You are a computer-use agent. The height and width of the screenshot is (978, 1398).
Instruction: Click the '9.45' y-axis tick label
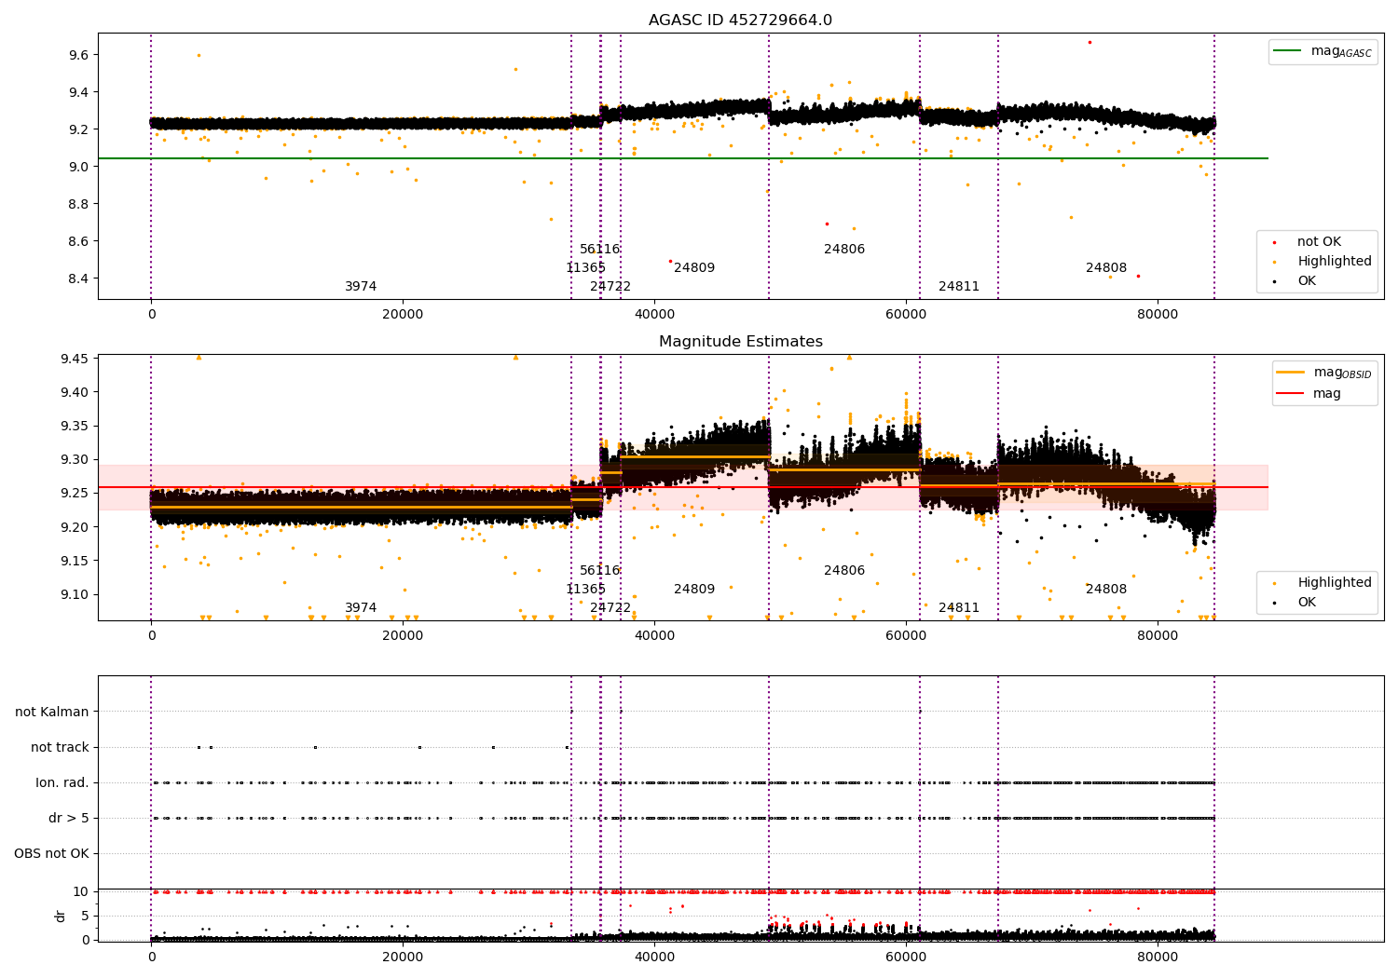coord(75,359)
